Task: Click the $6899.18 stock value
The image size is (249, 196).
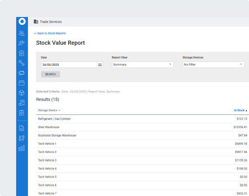Action: [241, 144]
